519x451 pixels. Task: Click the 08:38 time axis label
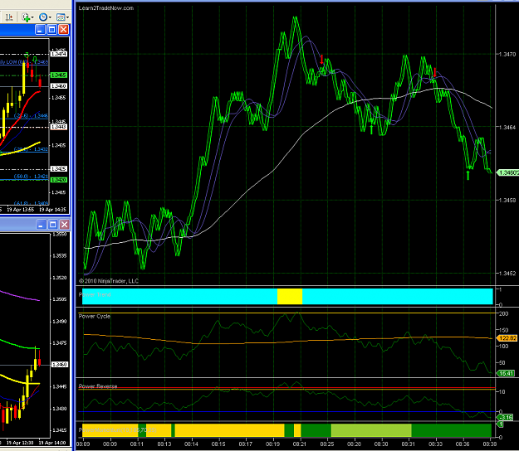click(x=490, y=444)
